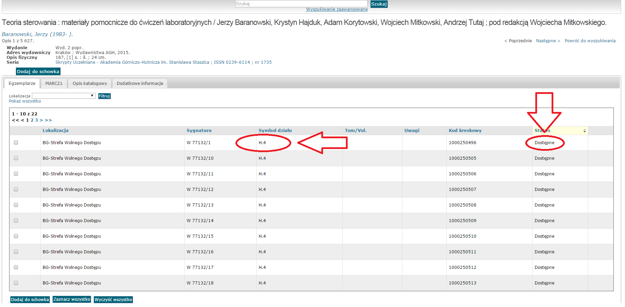Sort by the Lokalizacja column header
625x307 pixels.
coord(55,131)
